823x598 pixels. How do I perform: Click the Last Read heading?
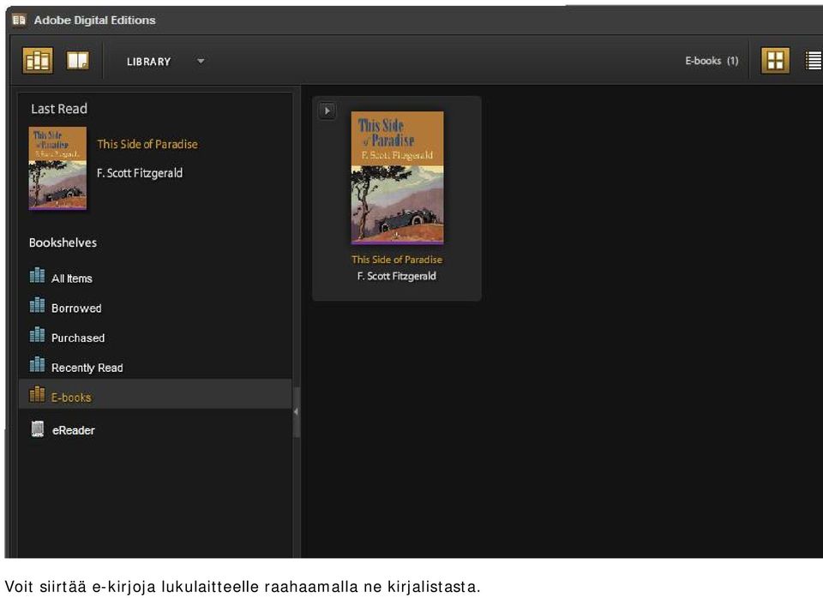[x=59, y=109]
